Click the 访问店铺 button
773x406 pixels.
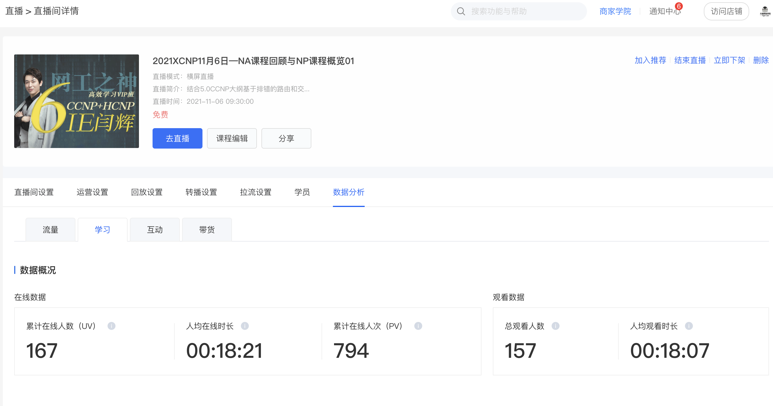click(x=726, y=11)
